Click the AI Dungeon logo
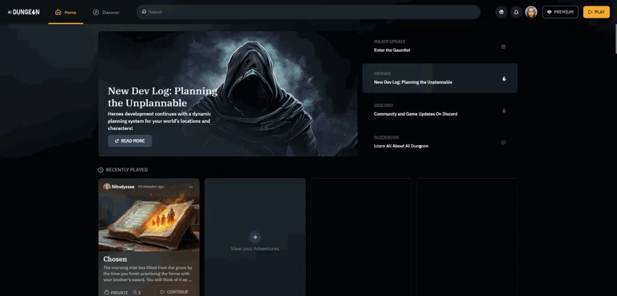Image resolution: width=617 pixels, height=296 pixels. 24,12
